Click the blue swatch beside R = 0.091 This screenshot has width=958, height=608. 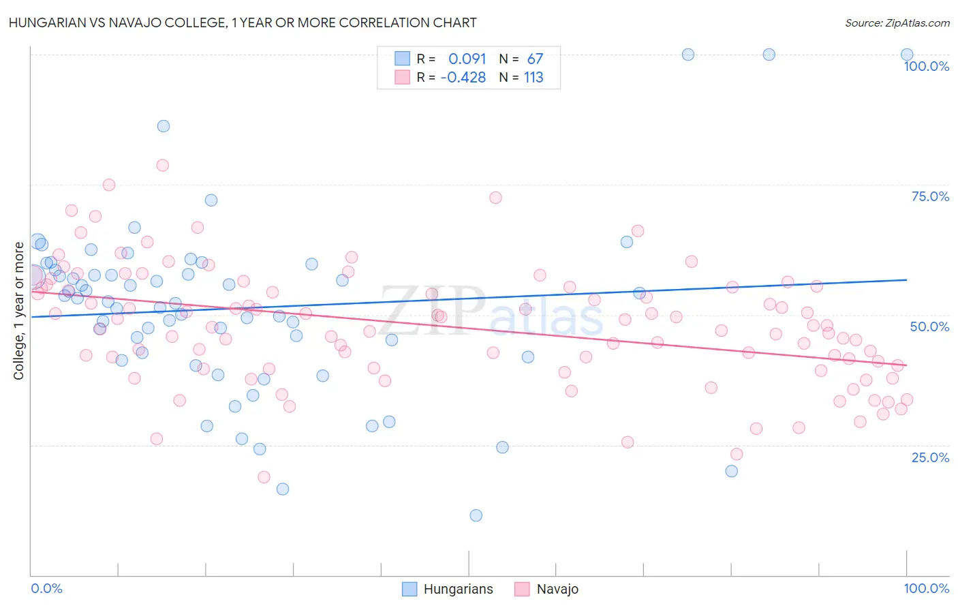coord(402,59)
